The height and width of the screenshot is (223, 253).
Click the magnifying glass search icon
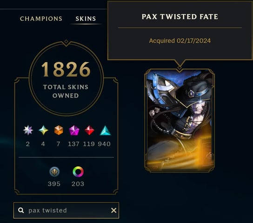click(x=21, y=210)
